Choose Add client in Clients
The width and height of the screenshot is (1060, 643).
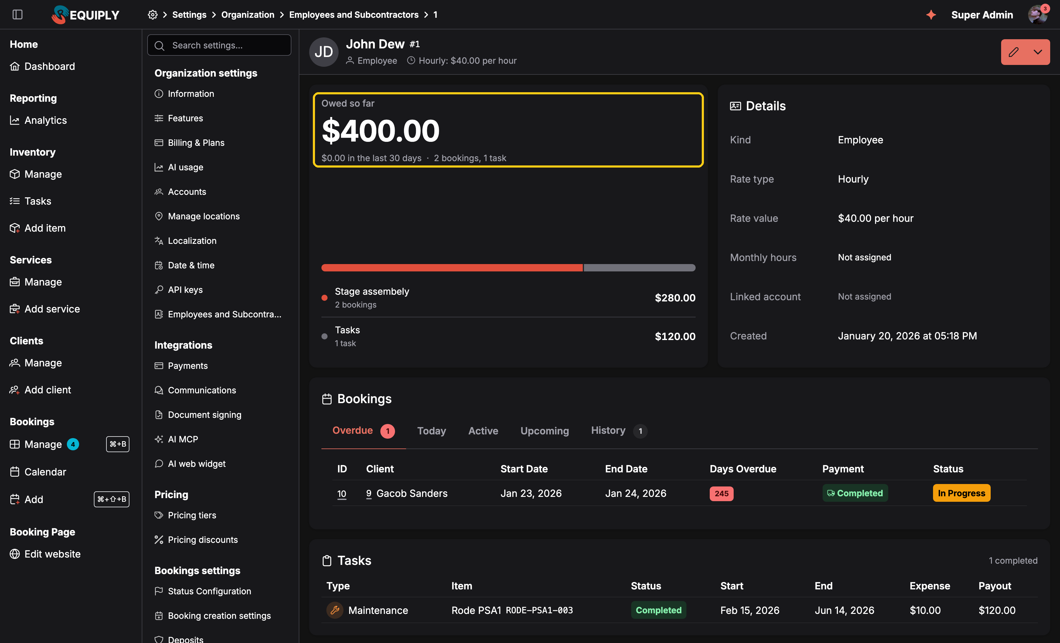coord(40,390)
